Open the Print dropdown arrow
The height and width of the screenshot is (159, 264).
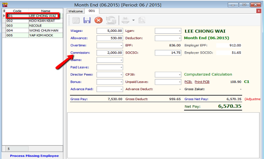[x=133, y=21]
